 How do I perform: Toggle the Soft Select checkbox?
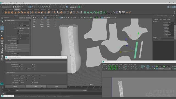(18, 53)
